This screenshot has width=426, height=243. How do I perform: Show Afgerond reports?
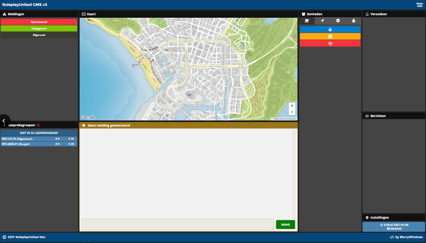[39, 35]
